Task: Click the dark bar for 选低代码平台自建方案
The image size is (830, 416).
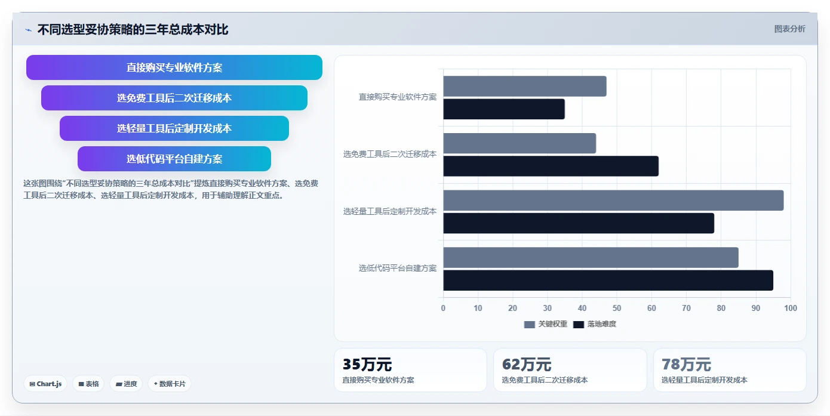Action: 608,280
